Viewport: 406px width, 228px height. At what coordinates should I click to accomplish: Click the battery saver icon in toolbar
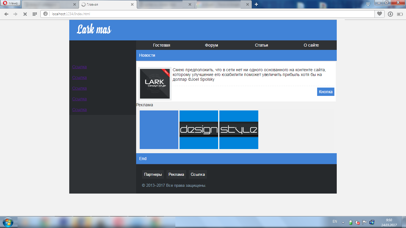(399, 14)
